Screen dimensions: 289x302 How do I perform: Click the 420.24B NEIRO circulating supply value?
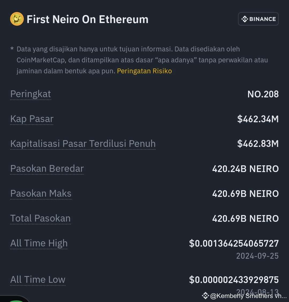click(245, 169)
